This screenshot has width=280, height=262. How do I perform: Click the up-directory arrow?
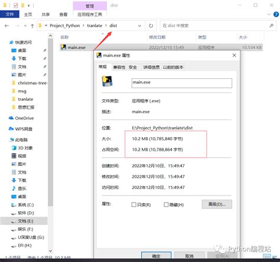(x=32, y=26)
